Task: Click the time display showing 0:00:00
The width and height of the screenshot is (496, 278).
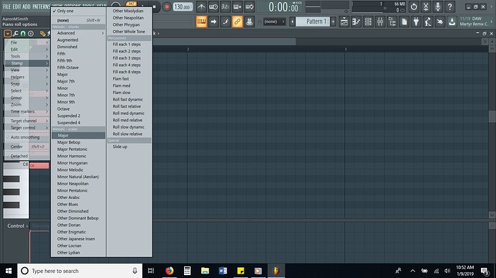Action: point(283,7)
